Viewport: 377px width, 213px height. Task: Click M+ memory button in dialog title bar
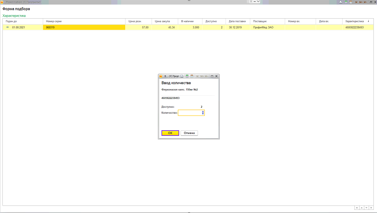coord(202,76)
